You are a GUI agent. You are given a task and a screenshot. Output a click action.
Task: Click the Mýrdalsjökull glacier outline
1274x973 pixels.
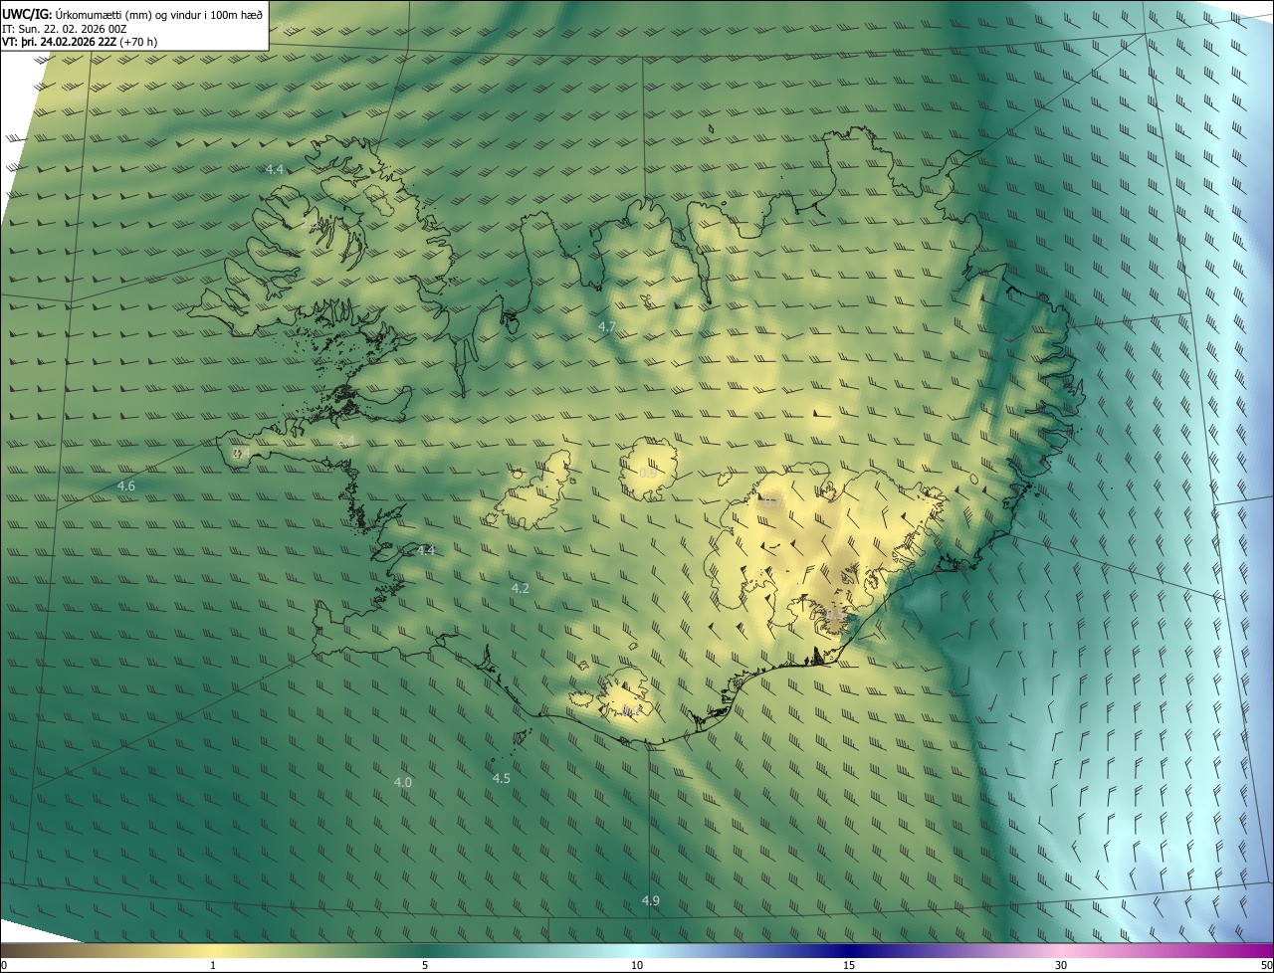click(x=624, y=693)
